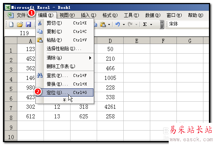Screen dimensions: 213x145
Task: Open the 视图(V) menu
Action: (x=67, y=15)
